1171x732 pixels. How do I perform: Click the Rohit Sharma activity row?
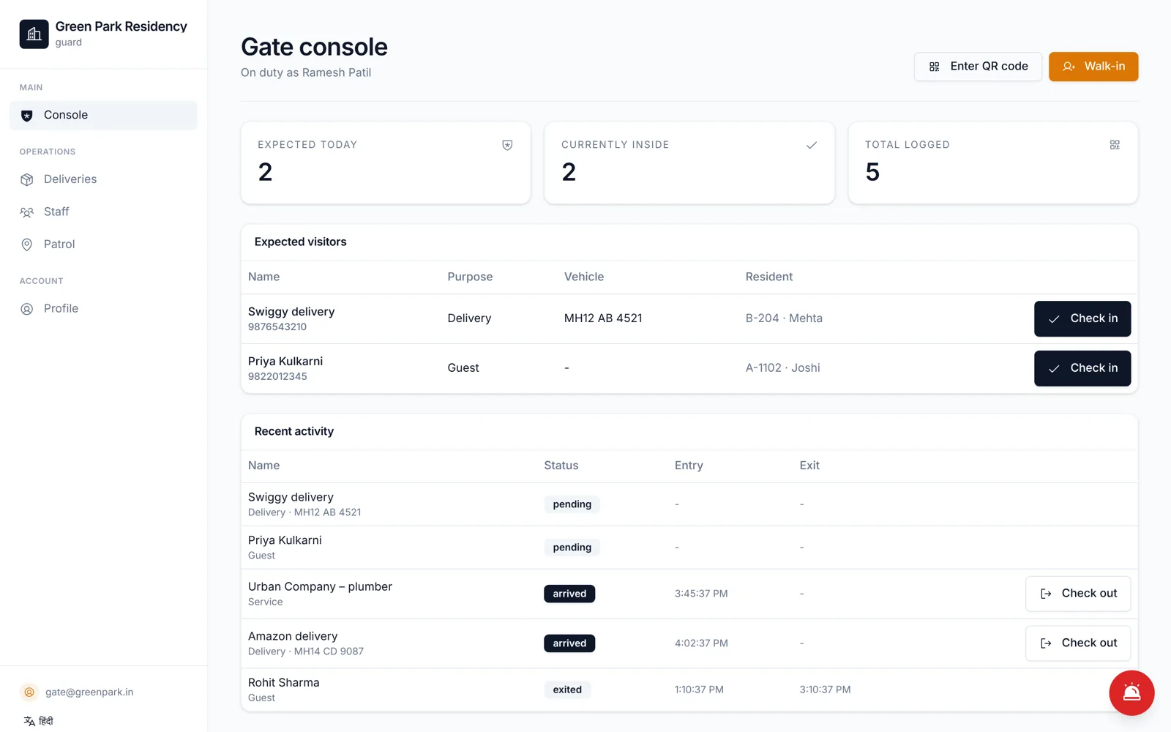[x=689, y=690]
